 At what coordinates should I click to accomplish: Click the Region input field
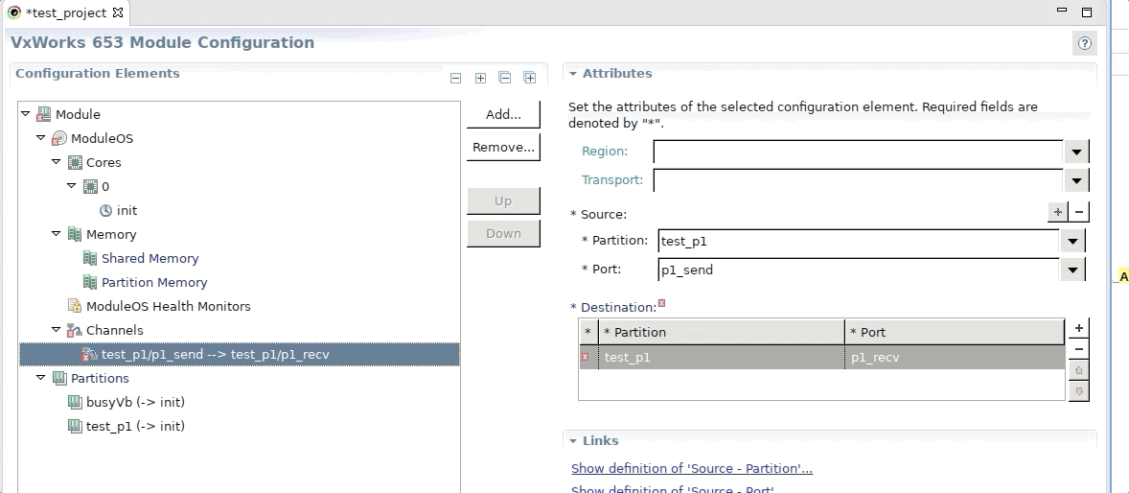859,153
